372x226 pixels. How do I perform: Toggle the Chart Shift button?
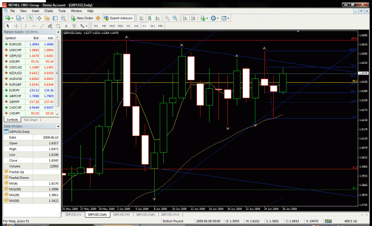coord(193,18)
